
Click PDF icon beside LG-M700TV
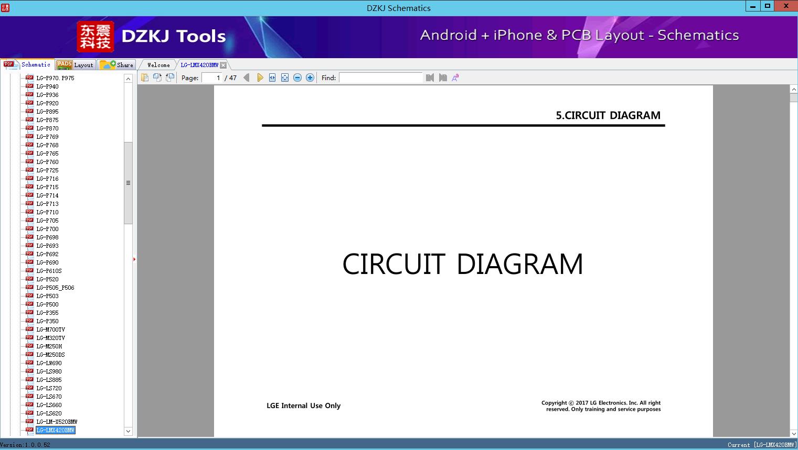pos(29,330)
